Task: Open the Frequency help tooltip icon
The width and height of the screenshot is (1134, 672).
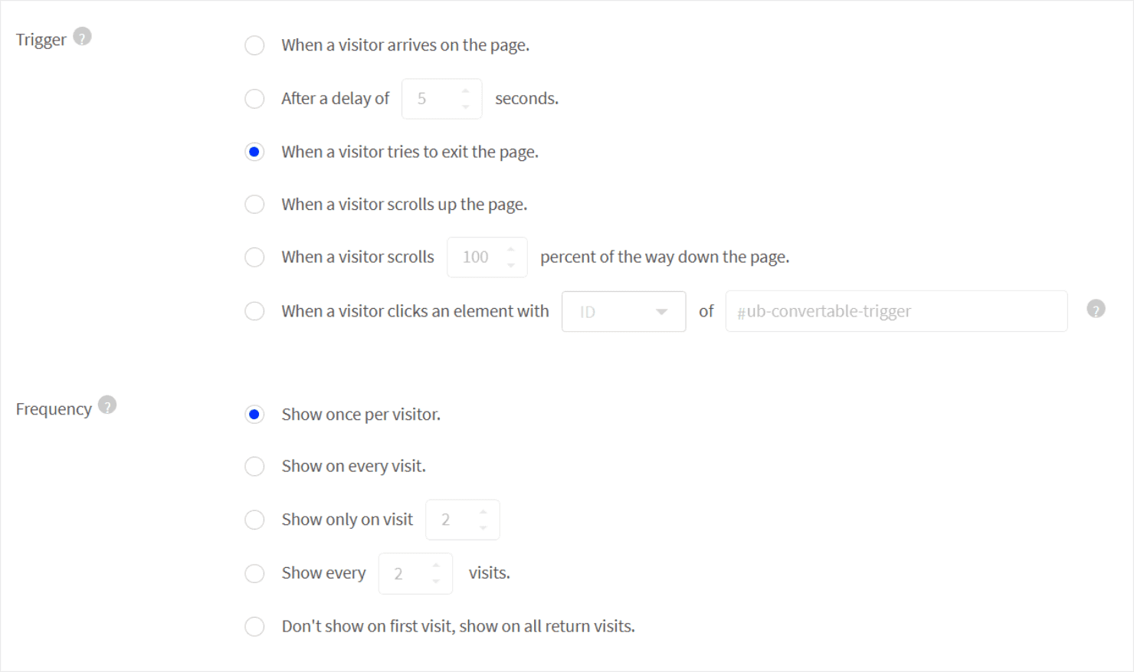Action: pos(107,405)
